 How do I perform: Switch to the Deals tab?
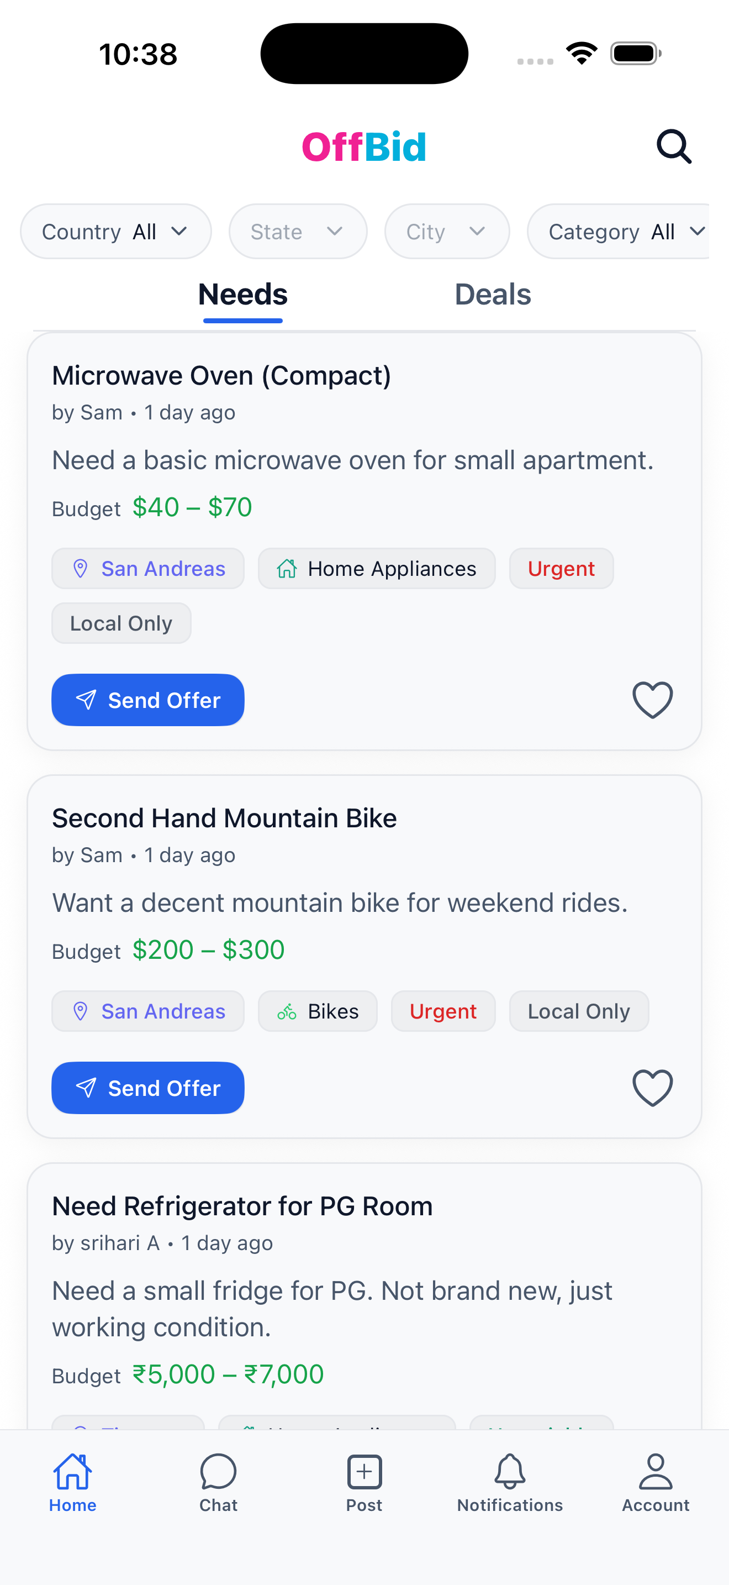coord(493,295)
